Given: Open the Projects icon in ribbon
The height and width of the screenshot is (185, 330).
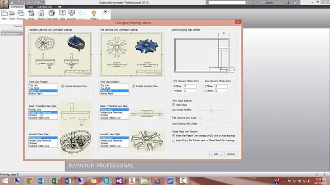Looking at the screenshot, I should (x=21, y=13).
